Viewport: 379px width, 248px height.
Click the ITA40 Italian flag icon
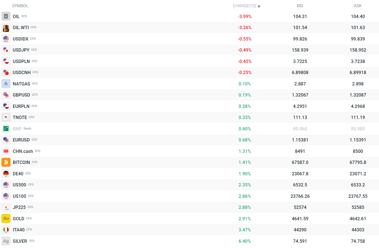6,230
